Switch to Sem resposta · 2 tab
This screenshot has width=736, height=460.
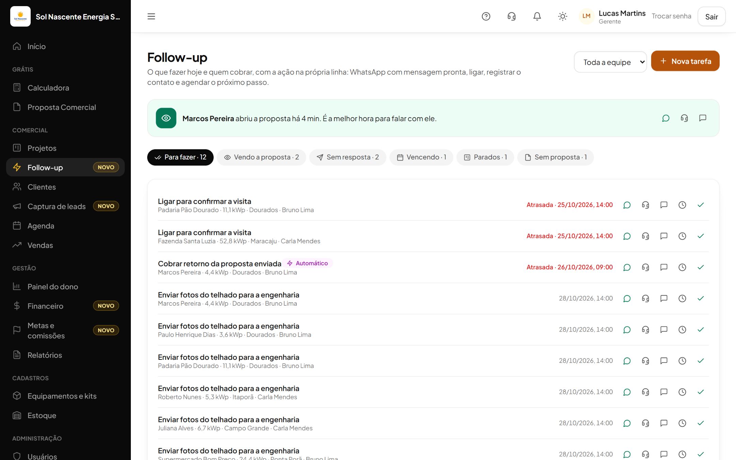pyautogui.click(x=348, y=157)
